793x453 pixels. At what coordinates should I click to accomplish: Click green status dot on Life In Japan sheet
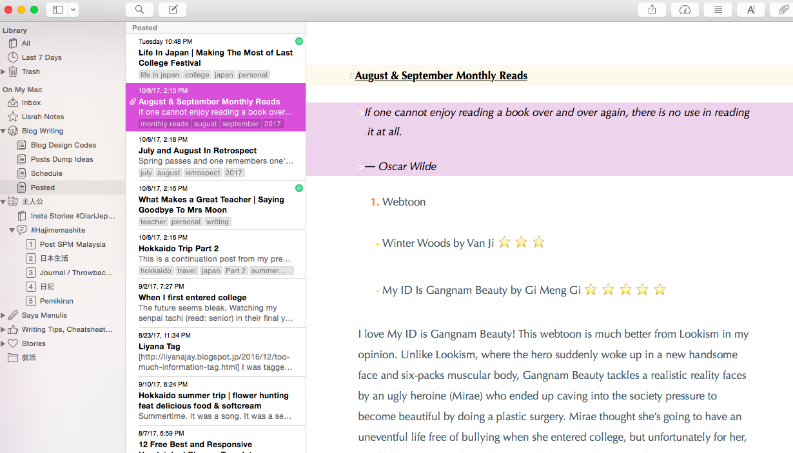(299, 41)
